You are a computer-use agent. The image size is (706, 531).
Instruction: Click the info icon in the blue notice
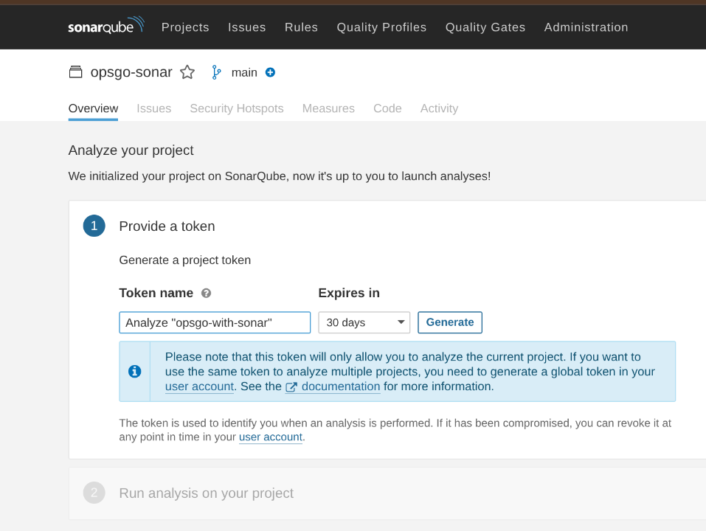click(x=134, y=371)
